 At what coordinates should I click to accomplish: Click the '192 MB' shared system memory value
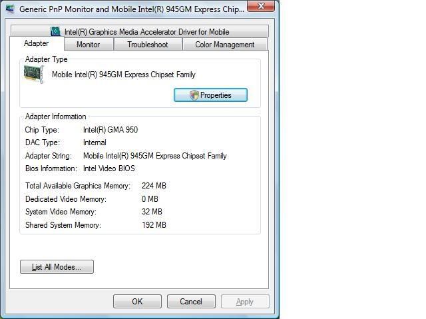coord(154,225)
